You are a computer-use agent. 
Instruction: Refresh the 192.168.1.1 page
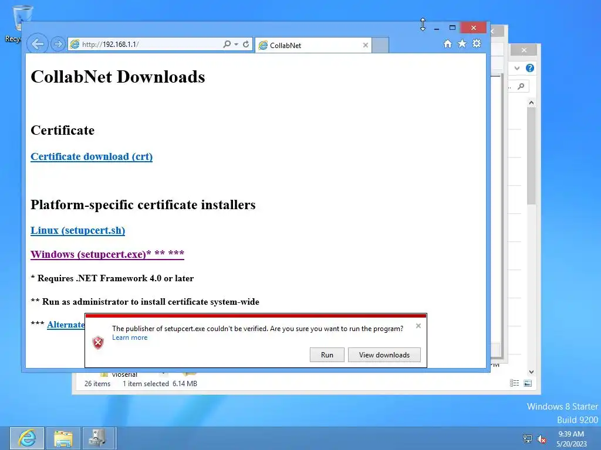(x=246, y=44)
